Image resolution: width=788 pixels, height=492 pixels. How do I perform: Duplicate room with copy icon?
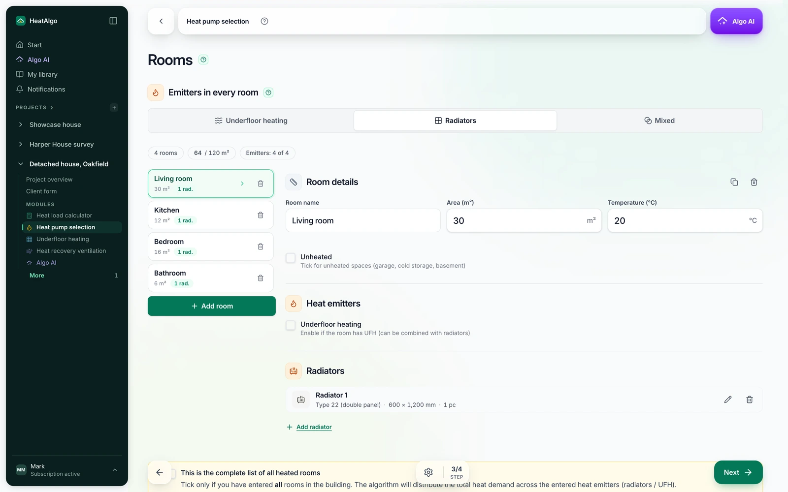click(x=734, y=182)
